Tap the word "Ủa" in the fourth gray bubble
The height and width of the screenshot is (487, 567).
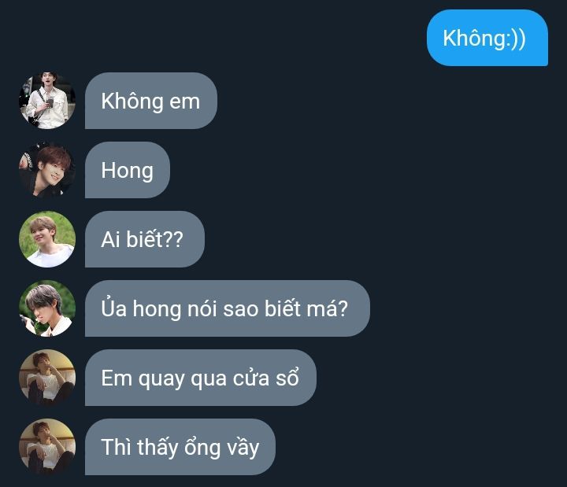(114, 308)
